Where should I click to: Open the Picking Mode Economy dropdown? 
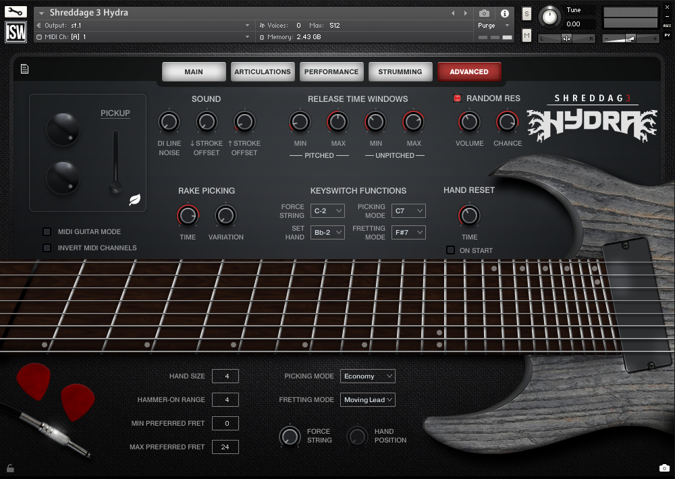point(367,376)
